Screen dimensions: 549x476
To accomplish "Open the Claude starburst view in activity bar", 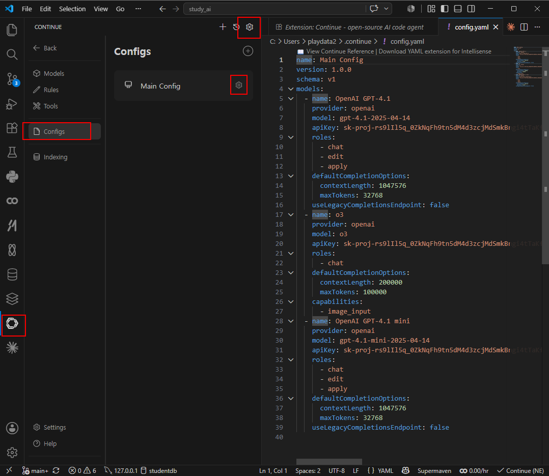I will point(12,348).
